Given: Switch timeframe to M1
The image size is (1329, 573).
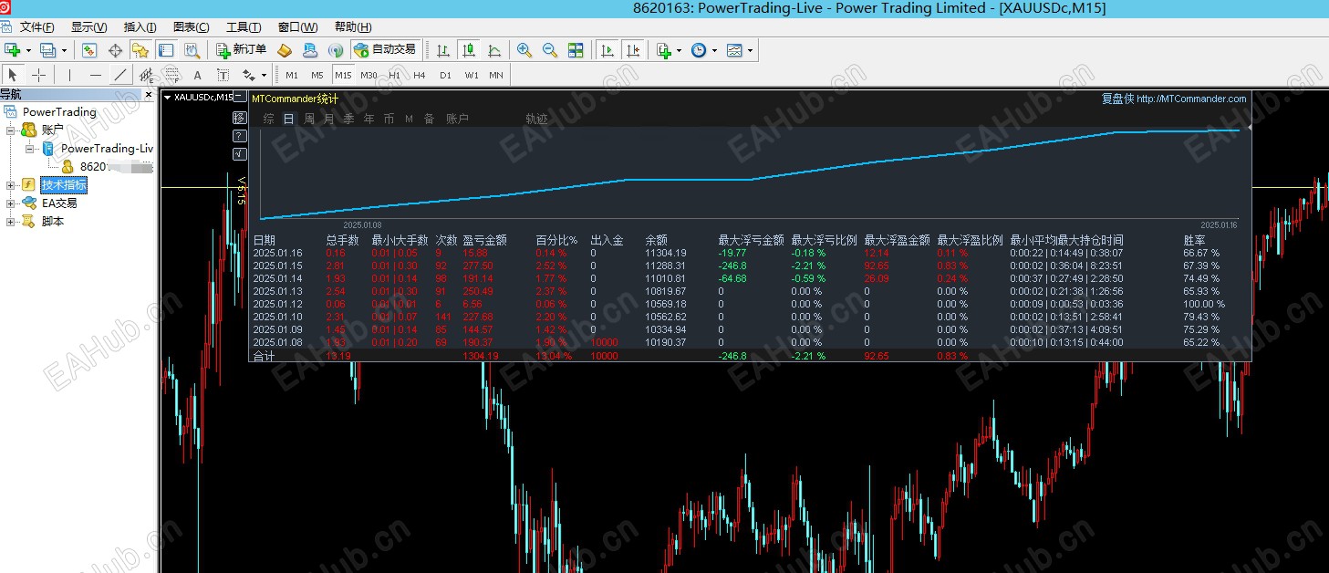Looking at the screenshot, I should (292, 75).
